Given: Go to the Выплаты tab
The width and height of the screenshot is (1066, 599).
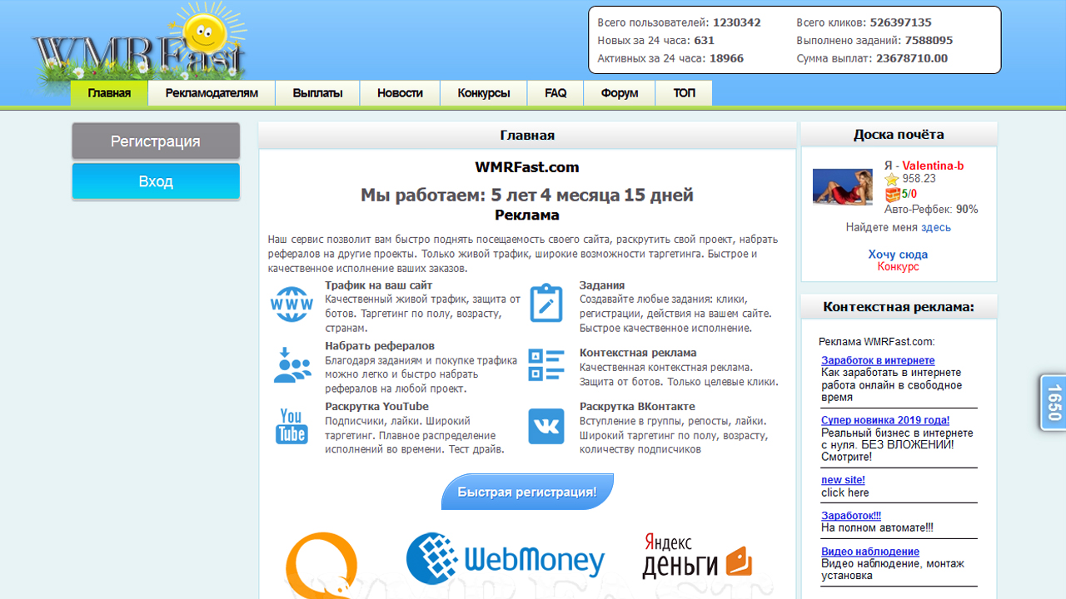Looking at the screenshot, I should point(317,93).
